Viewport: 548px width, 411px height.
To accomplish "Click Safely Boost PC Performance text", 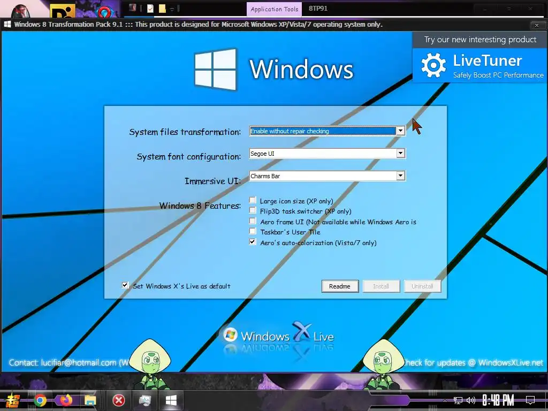I will point(498,75).
